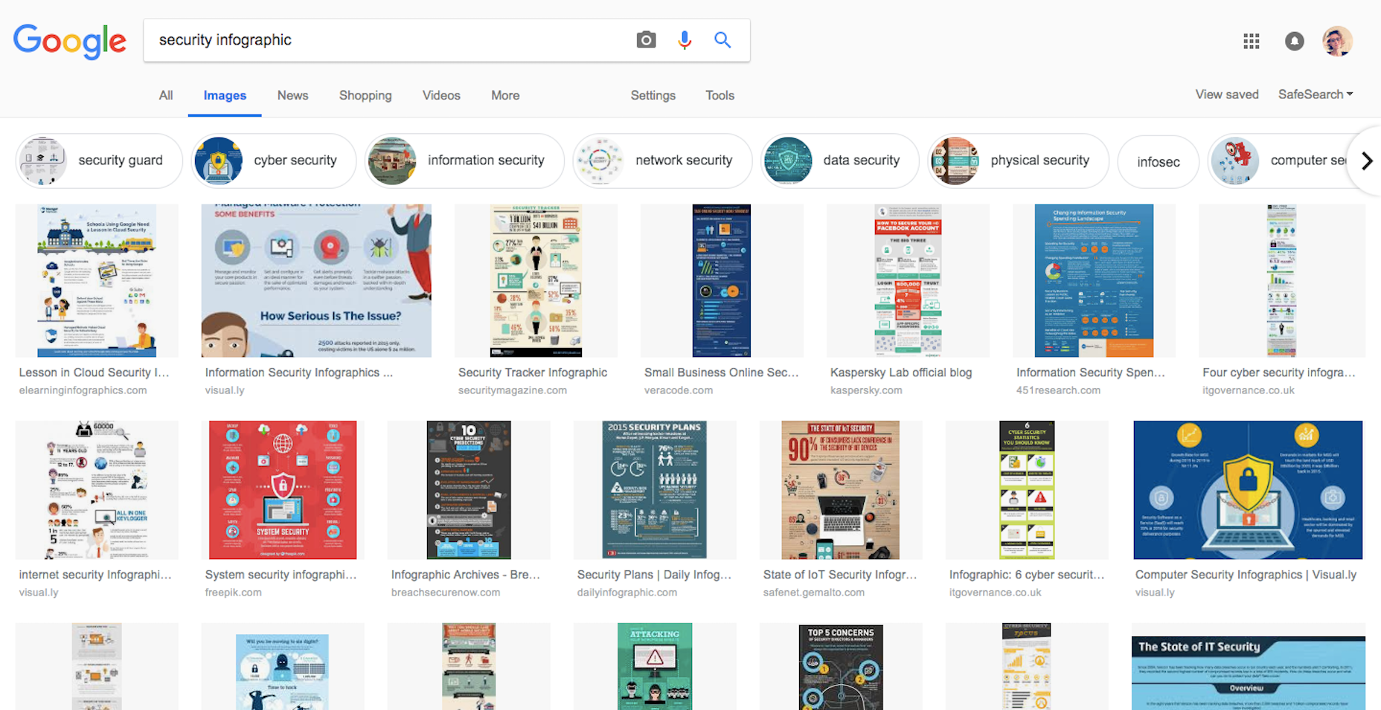Viewport: 1381px width, 710px height.
Task: Open Four cyber security infographics thumbnail
Action: (1281, 281)
